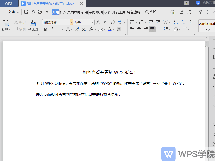Toggle Subscript formatting
This screenshot has height=161, width=215.
[84, 30]
